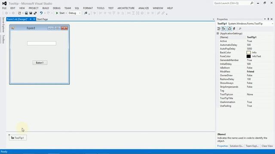Click the Navigate Backward toolbar icon
This screenshot has width=275, height=154.
[x=6, y=13]
